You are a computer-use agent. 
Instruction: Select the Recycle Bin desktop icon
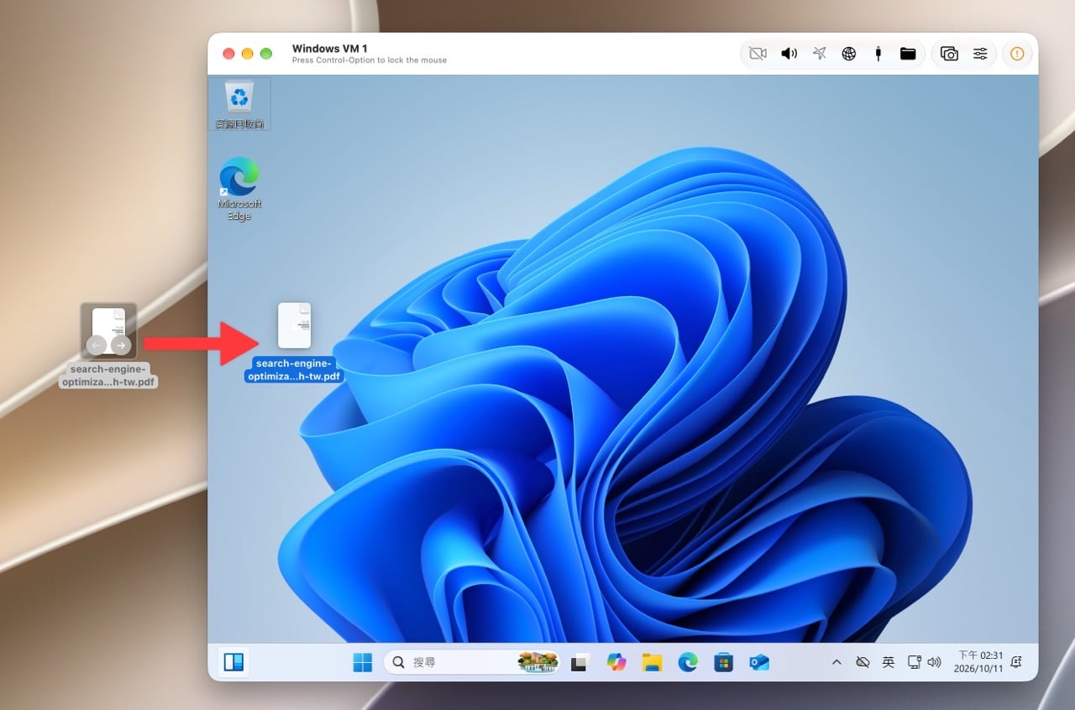coord(239,104)
